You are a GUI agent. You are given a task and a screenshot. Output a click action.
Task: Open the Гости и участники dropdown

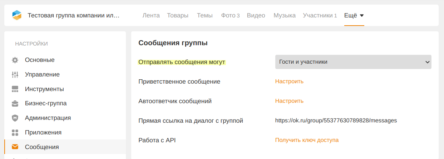coord(353,62)
